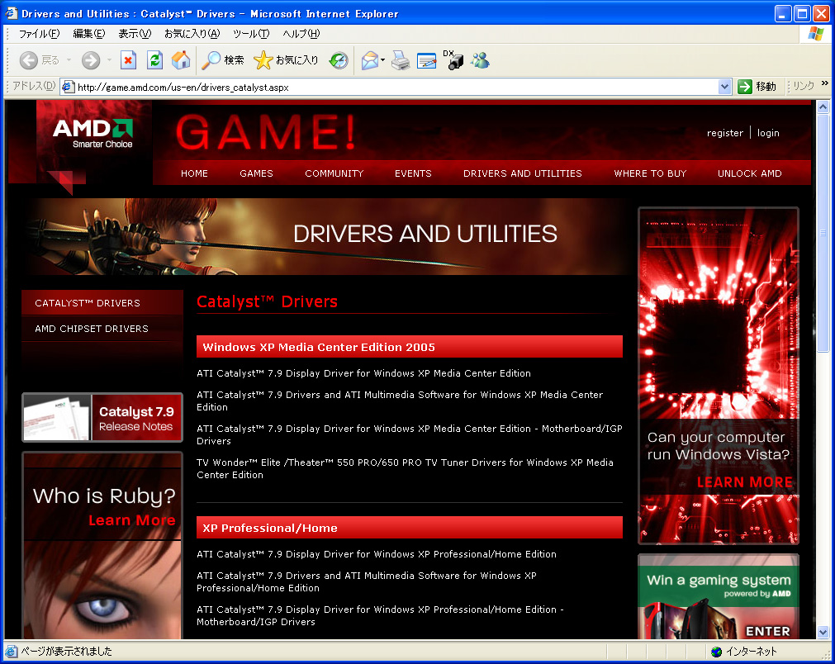835x664 pixels.
Task: Click the green Go arrow button
Action: 744,86
